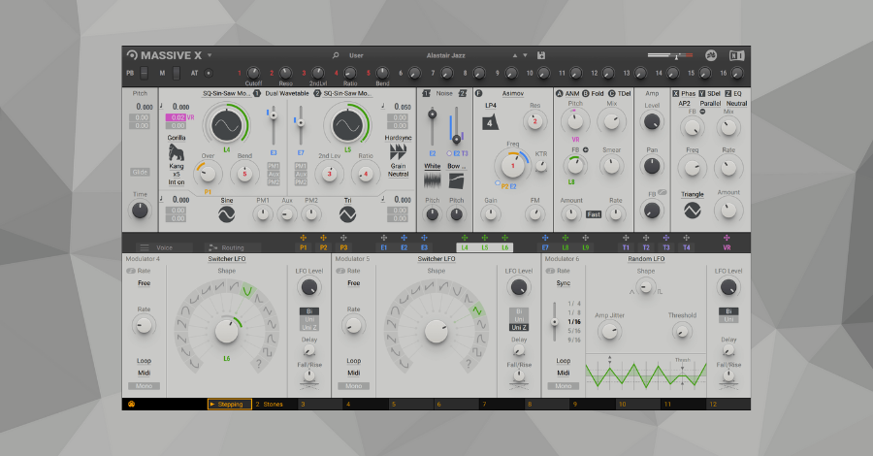This screenshot has width=873, height=456.
Task: Click the preset search magnifier icon
Action: [x=336, y=55]
